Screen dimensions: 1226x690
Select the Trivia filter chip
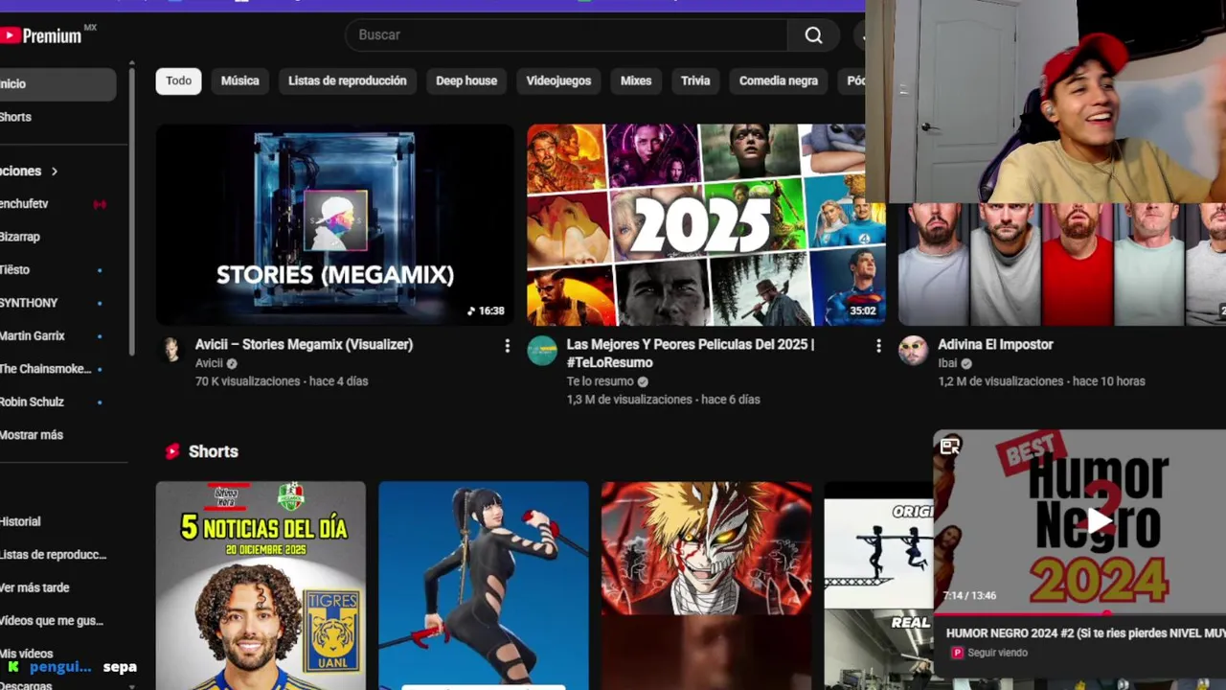695,81
